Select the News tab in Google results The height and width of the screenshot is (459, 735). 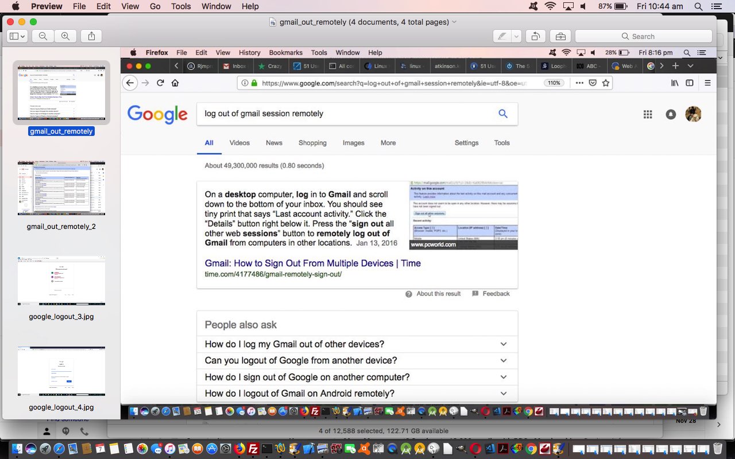tap(274, 143)
